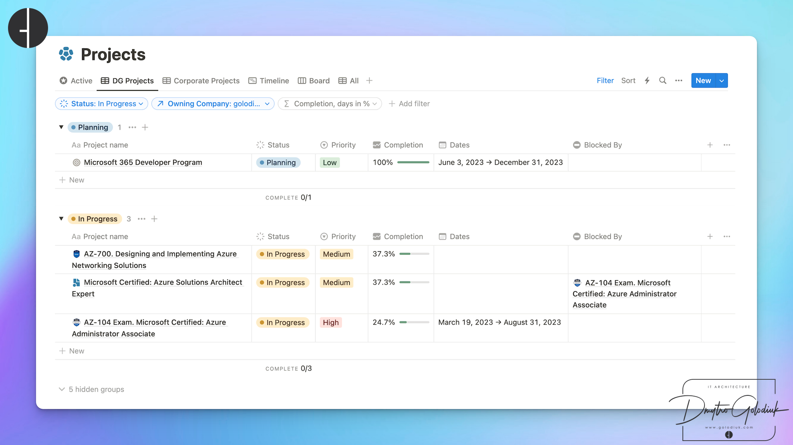Click the Projects page icon
Image resolution: width=793 pixels, height=445 pixels.
66,54
